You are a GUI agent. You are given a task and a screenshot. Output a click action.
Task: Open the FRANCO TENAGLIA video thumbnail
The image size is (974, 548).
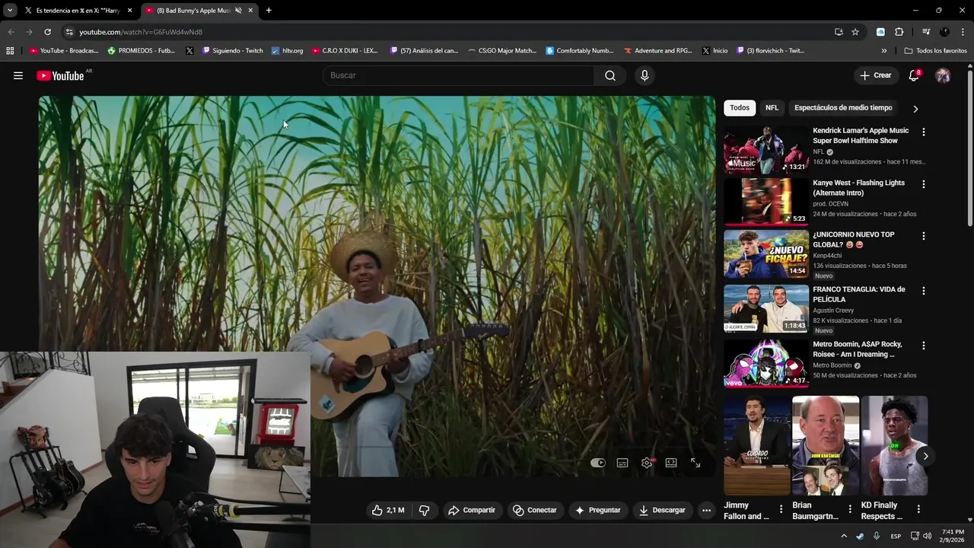point(766,308)
